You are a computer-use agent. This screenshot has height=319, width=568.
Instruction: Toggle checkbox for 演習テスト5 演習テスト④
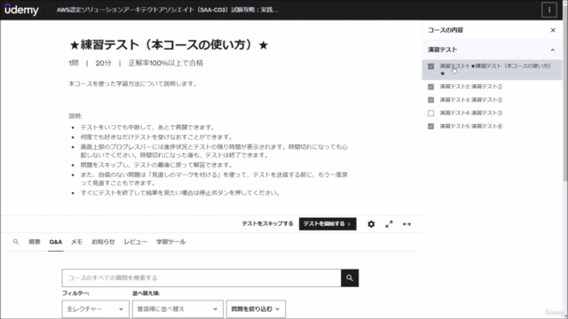(x=430, y=126)
